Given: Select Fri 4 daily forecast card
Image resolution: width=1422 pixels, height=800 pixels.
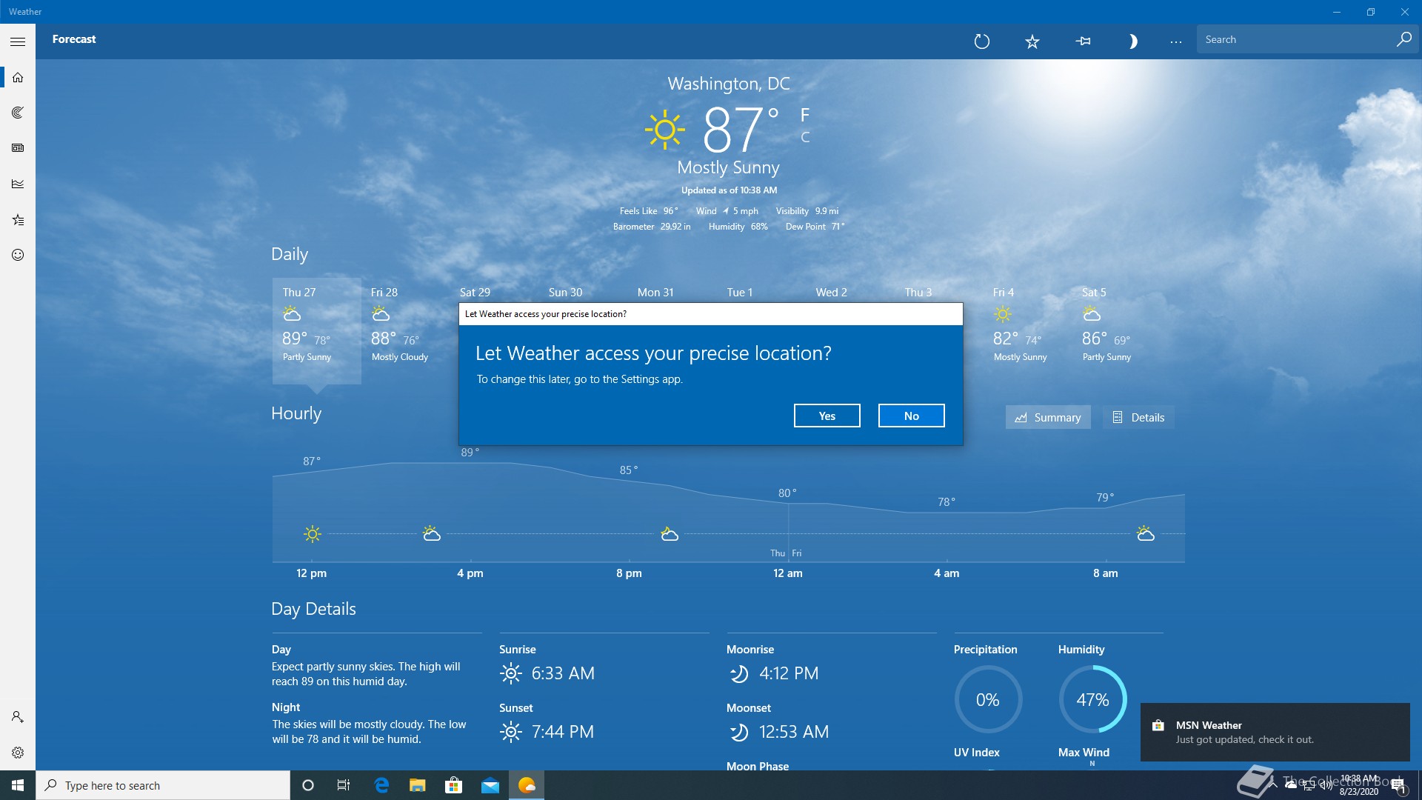Looking at the screenshot, I should pos(1028,330).
